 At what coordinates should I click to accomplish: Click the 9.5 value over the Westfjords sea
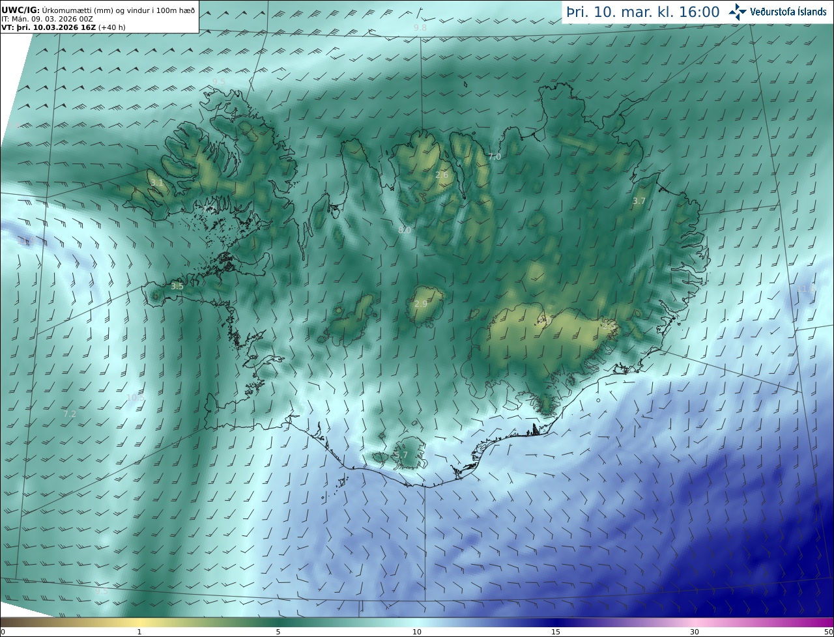[218, 81]
